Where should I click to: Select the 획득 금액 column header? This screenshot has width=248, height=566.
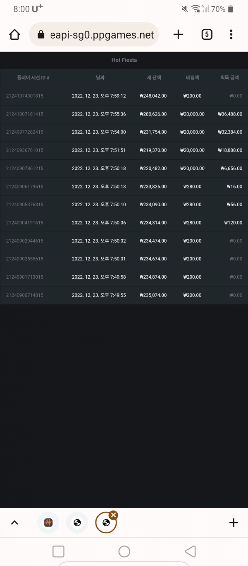pyautogui.click(x=230, y=78)
